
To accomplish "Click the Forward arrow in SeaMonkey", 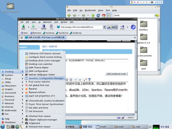I will (x=33, y=27).
